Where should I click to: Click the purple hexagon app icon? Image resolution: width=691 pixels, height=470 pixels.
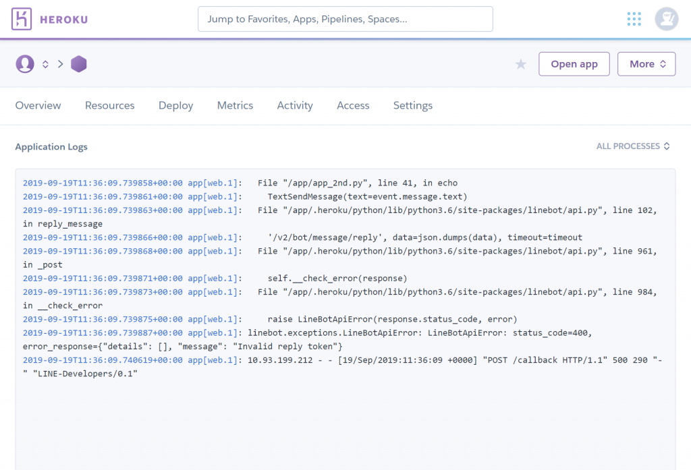(x=79, y=64)
